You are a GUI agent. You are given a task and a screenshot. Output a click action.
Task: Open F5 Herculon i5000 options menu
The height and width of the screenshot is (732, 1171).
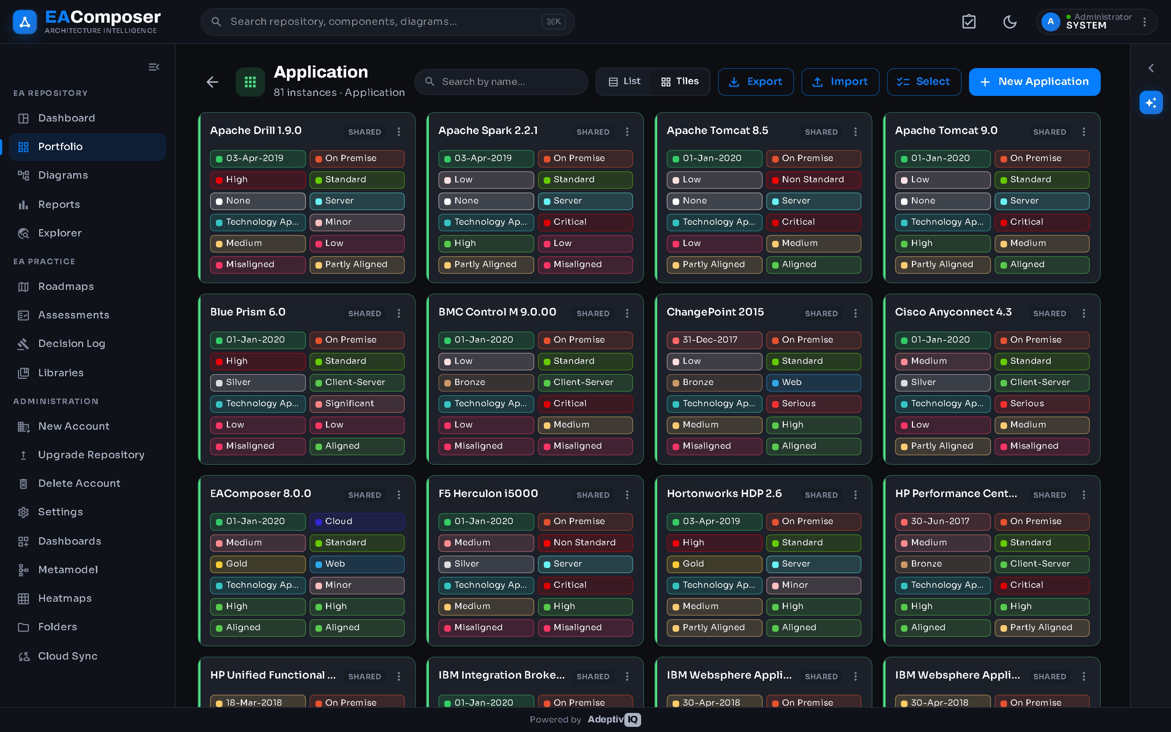(x=627, y=495)
